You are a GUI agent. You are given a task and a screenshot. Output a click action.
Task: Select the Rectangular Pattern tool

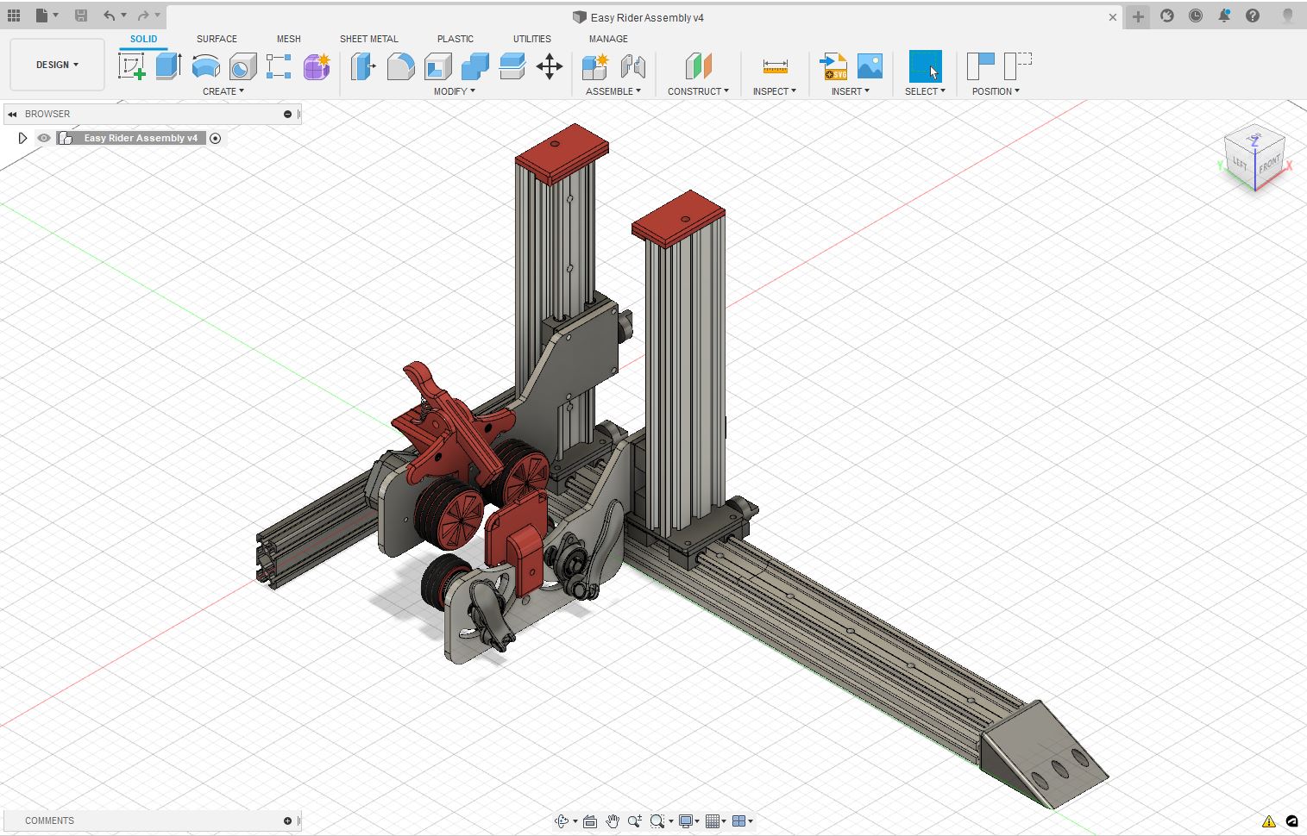pos(279,66)
